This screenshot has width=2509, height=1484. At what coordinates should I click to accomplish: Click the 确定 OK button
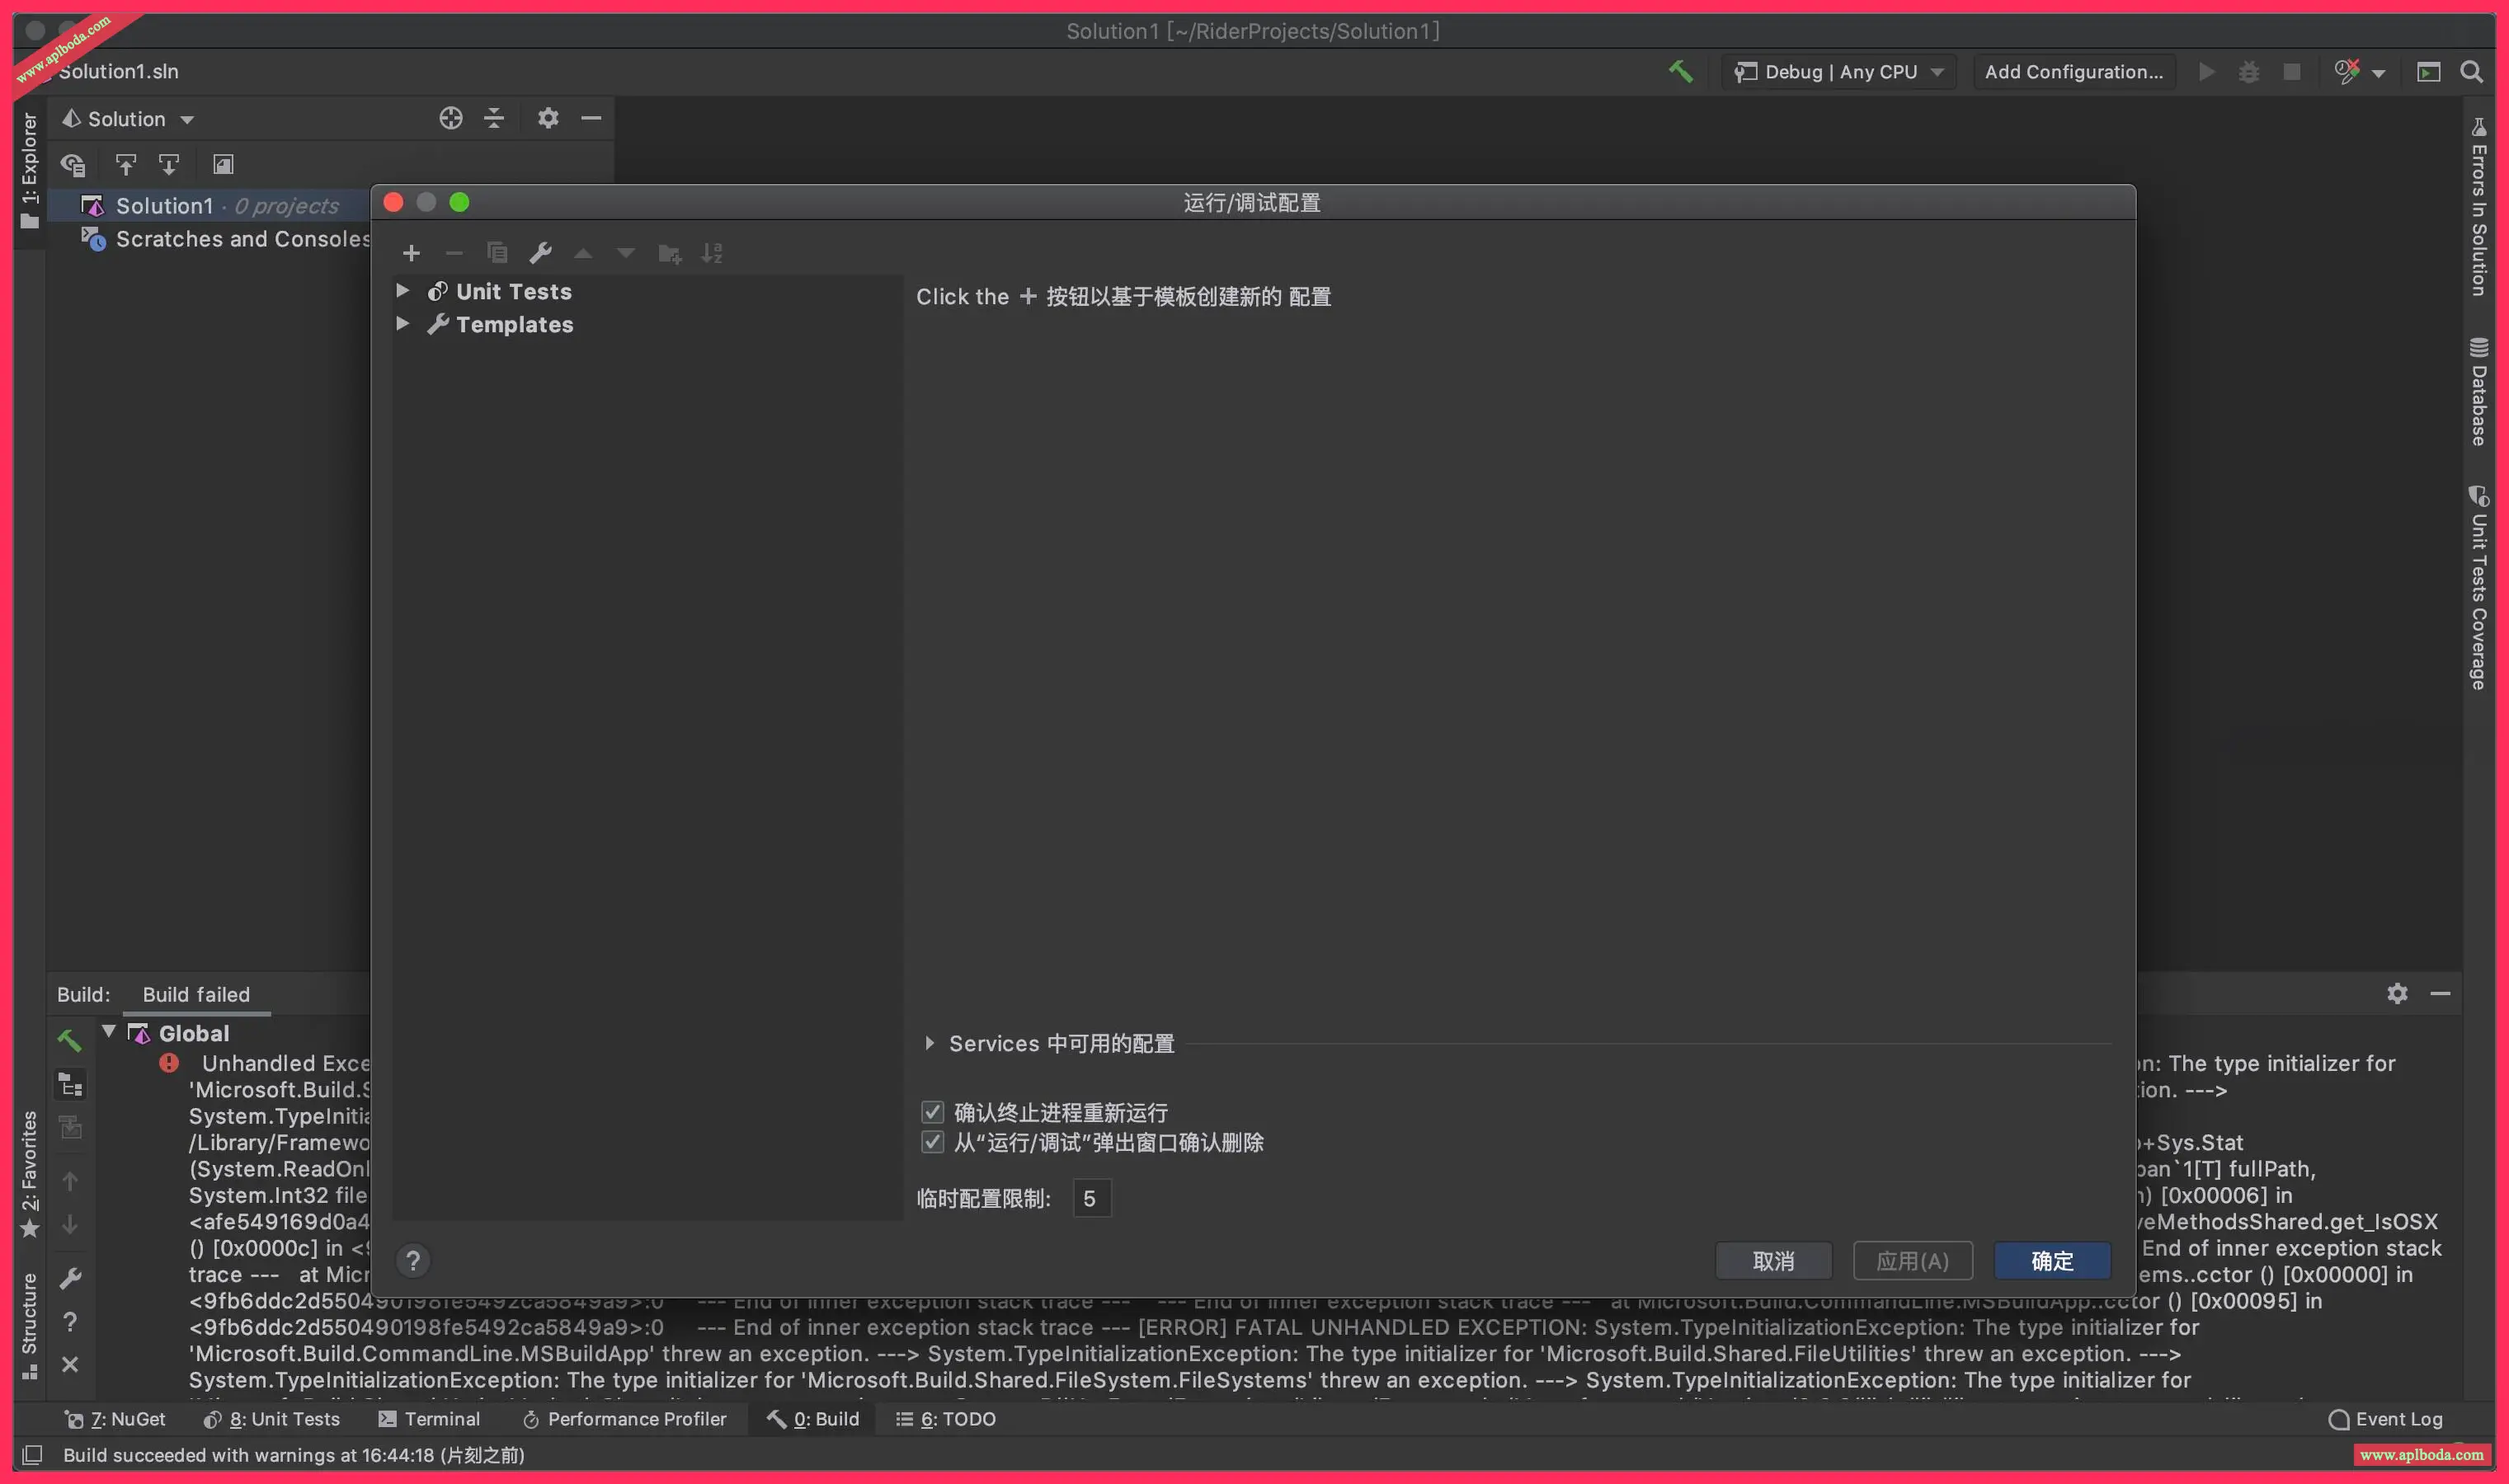tap(2052, 1260)
